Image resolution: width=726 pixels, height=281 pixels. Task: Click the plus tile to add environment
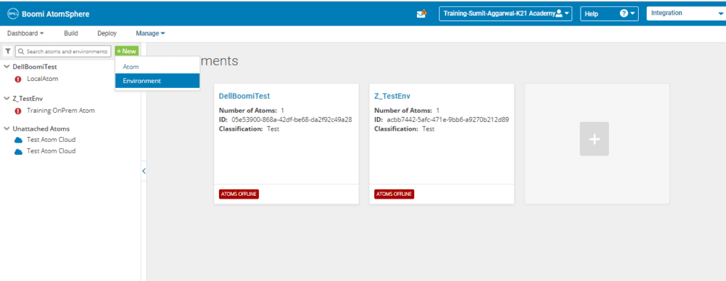click(595, 139)
